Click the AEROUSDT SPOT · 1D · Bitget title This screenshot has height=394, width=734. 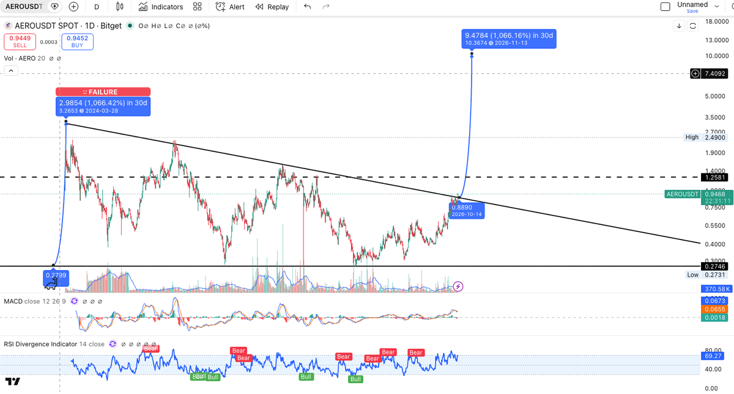point(69,26)
